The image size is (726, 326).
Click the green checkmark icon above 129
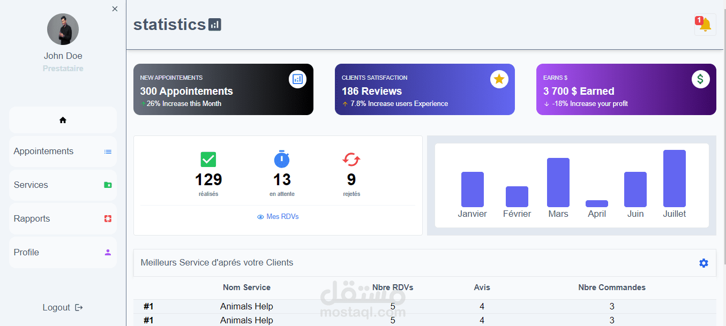(x=208, y=160)
